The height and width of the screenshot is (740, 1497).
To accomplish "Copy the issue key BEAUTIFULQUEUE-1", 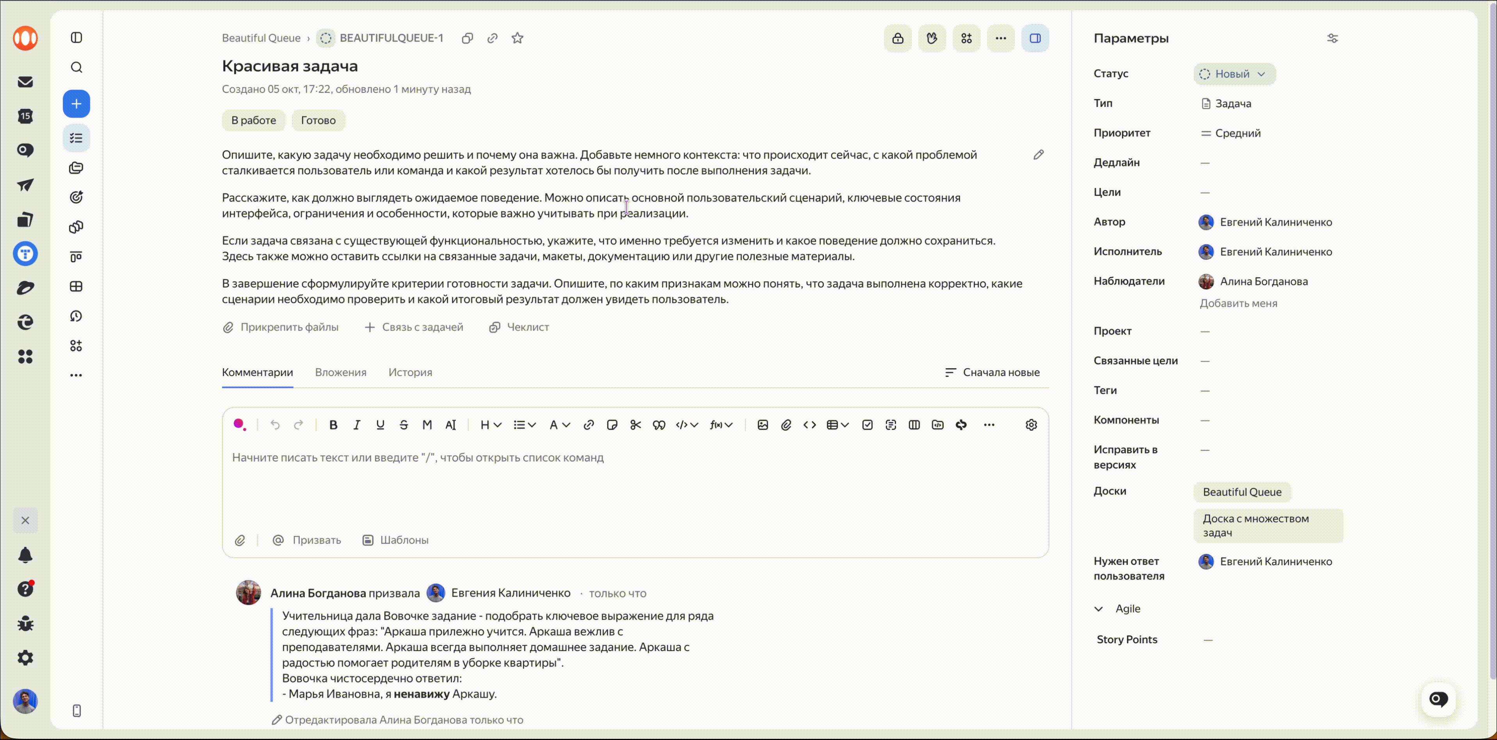I will coord(467,38).
